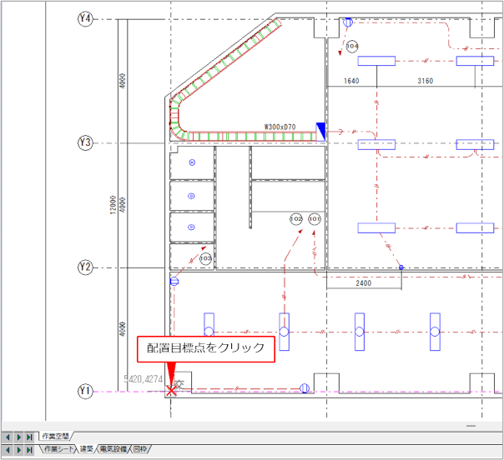Click jump-to-last arrow in 作業シート row
The width and height of the screenshot is (504, 460).
click(29, 450)
